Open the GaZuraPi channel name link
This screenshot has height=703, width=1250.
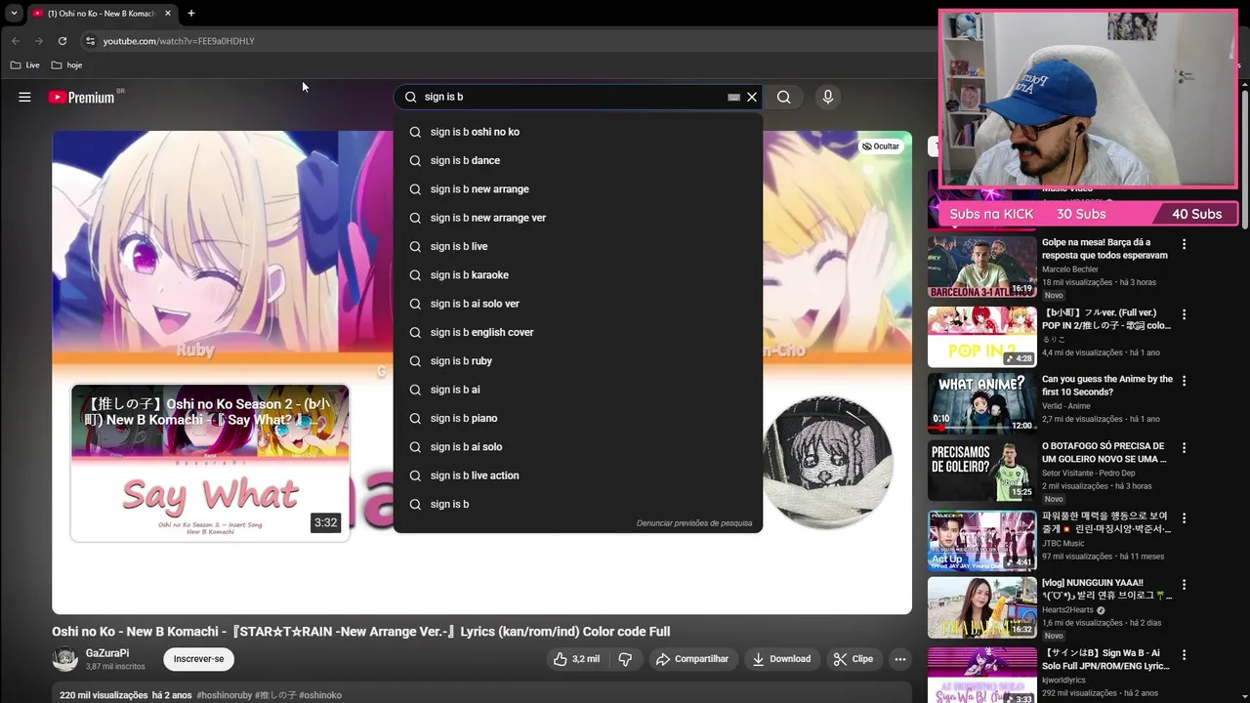tap(107, 653)
